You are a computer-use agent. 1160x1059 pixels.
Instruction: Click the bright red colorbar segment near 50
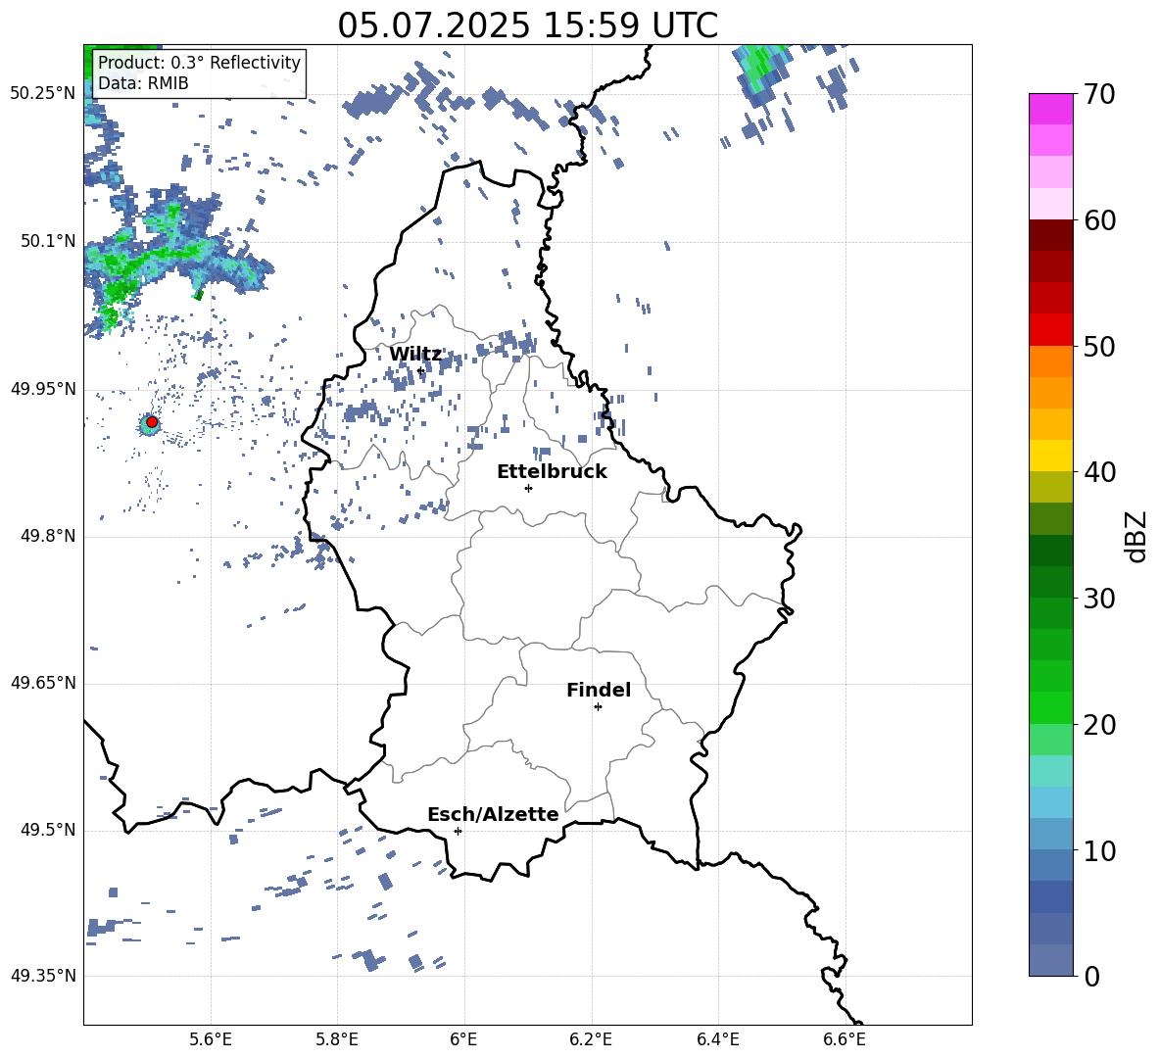click(1050, 330)
